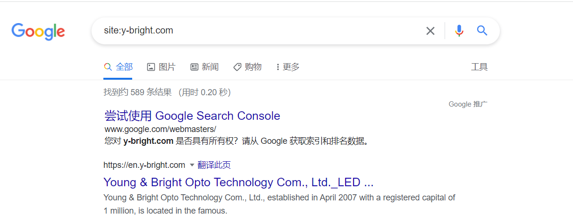Click the three-dot more icon
This screenshot has height=215, width=573.
point(278,67)
